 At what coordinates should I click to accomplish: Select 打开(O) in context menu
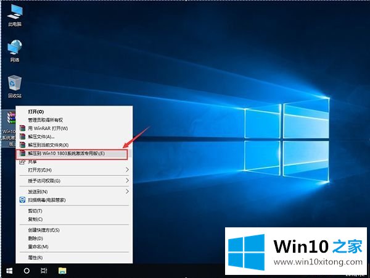(36, 112)
